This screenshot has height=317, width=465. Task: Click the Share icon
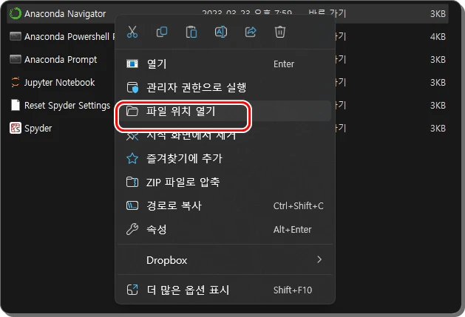point(251,32)
